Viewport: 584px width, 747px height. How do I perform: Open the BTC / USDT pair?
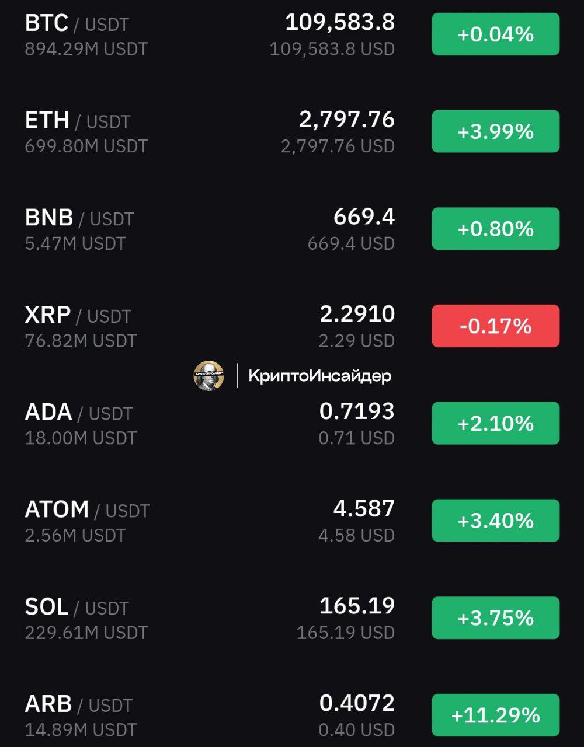tap(292, 35)
